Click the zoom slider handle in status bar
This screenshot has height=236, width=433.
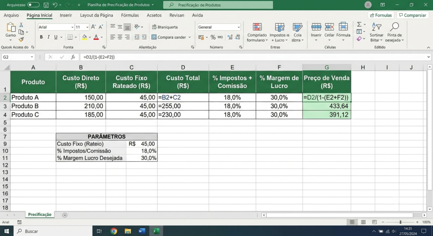tap(400, 222)
